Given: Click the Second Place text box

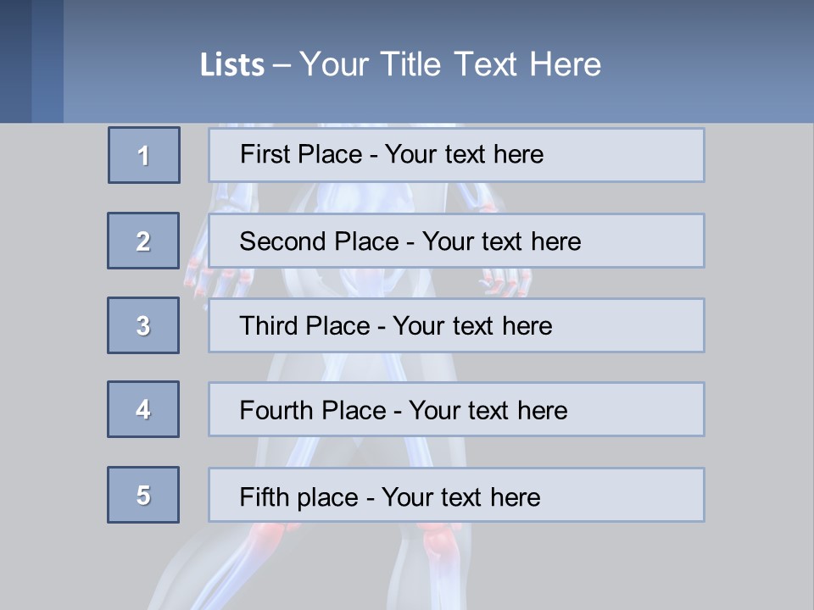Looking at the screenshot, I should pos(456,241).
